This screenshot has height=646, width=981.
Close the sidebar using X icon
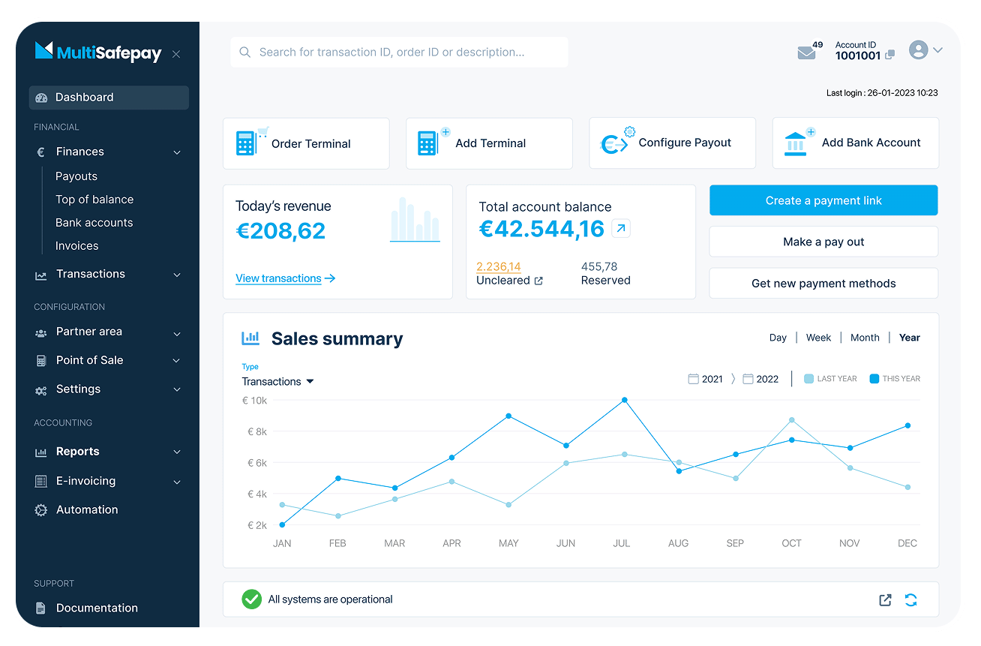pyautogui.click(x=176, y=54)
